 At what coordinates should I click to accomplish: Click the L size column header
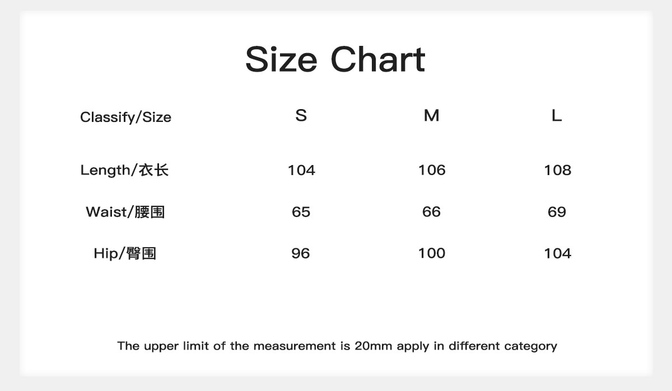pos(557,116)
